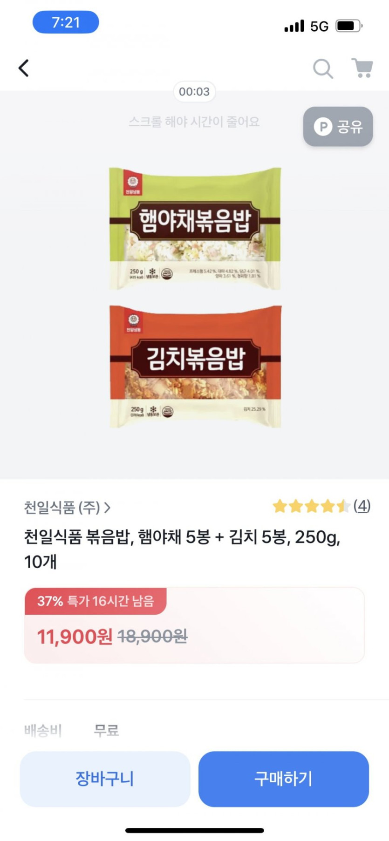Open the shopping cart icon
This screenshot has width=389, height=841.
point(362,68)
